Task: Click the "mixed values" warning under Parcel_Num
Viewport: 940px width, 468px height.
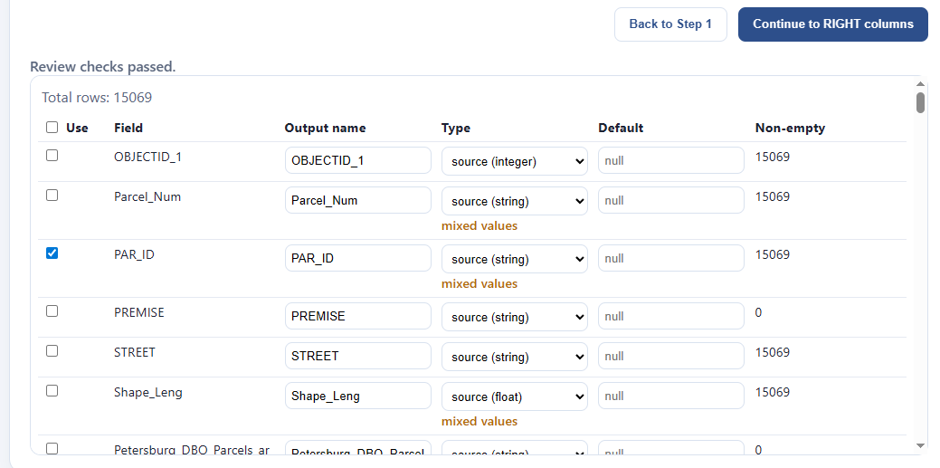Action: tap(479, 226)
